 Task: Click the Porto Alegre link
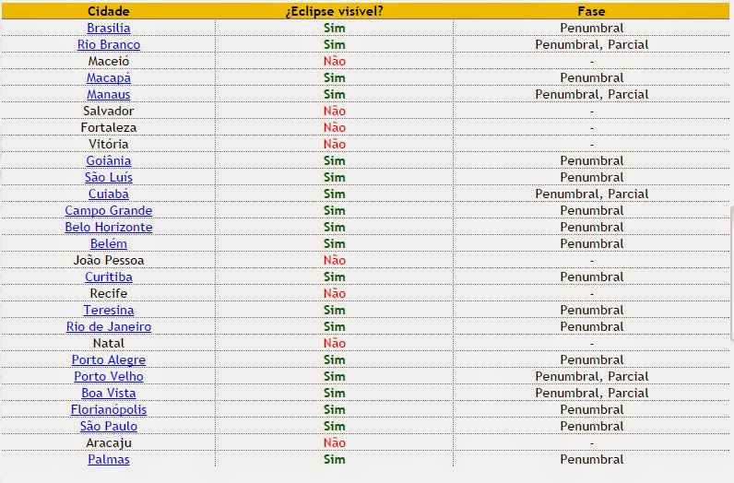click(109, 359)
